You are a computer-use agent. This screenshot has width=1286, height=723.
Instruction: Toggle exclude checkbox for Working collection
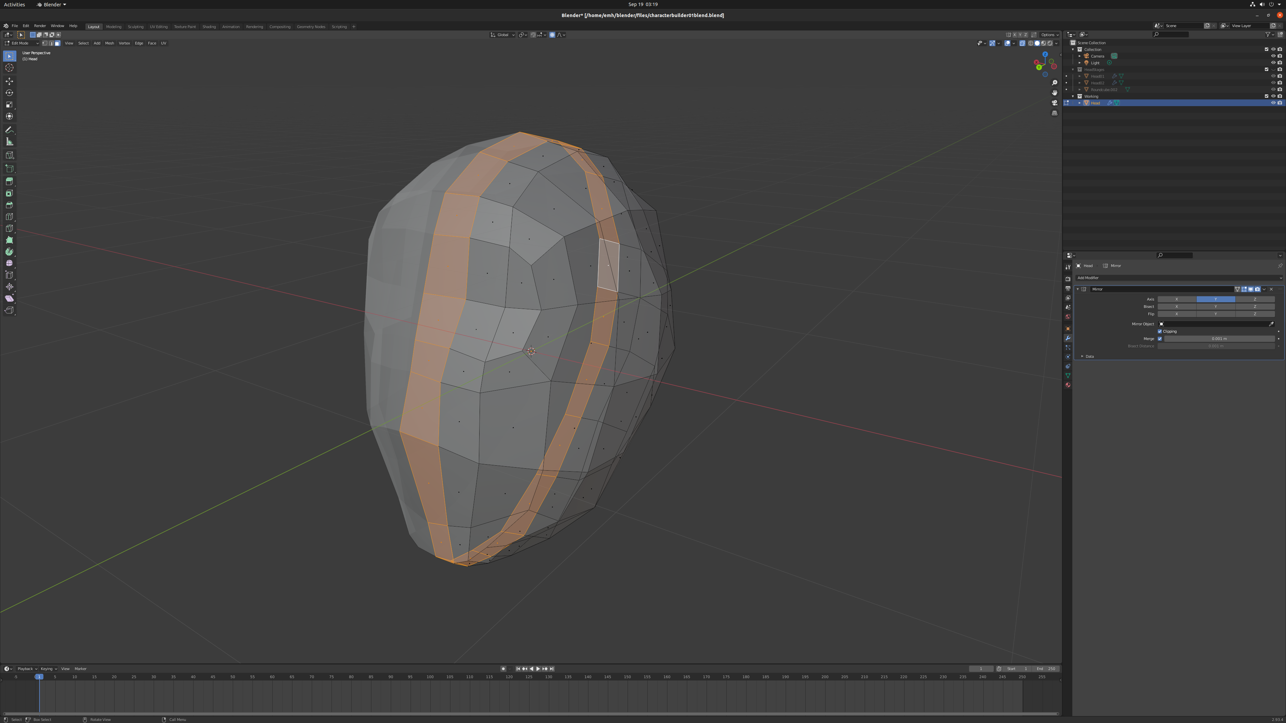(x=1266, y=96)
